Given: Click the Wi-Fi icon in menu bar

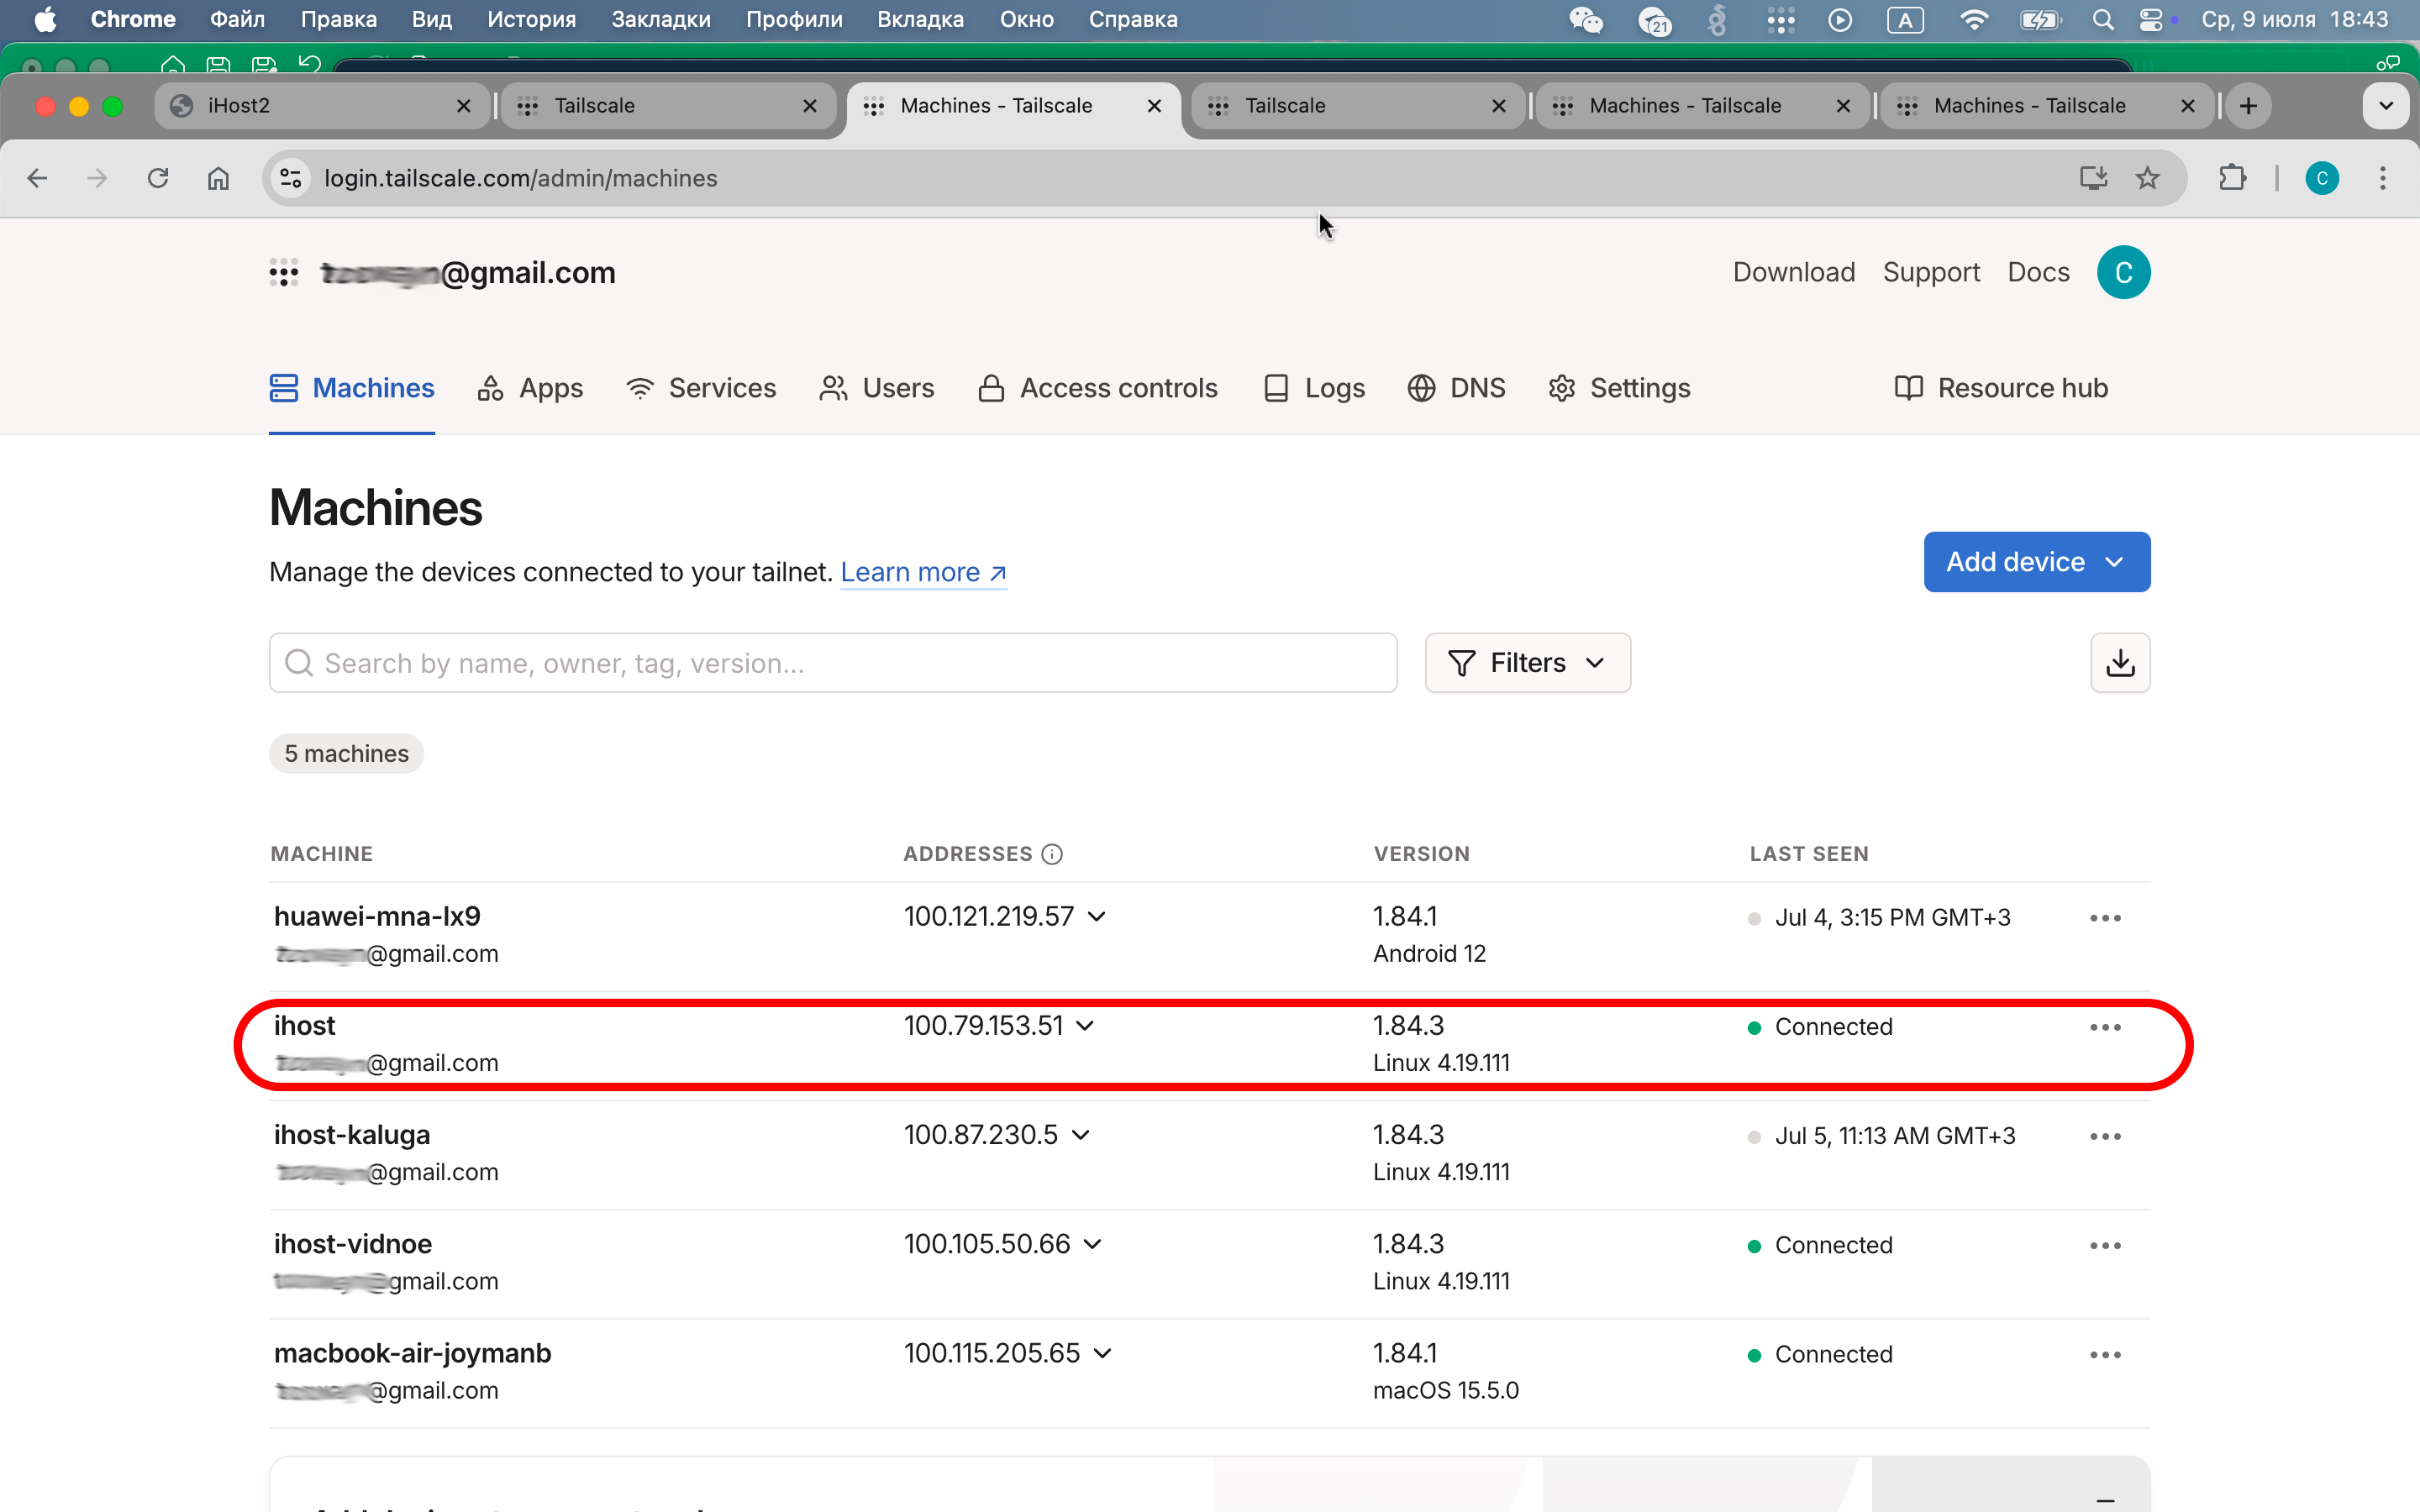Looking at the screenshot, I should 1973,20.
